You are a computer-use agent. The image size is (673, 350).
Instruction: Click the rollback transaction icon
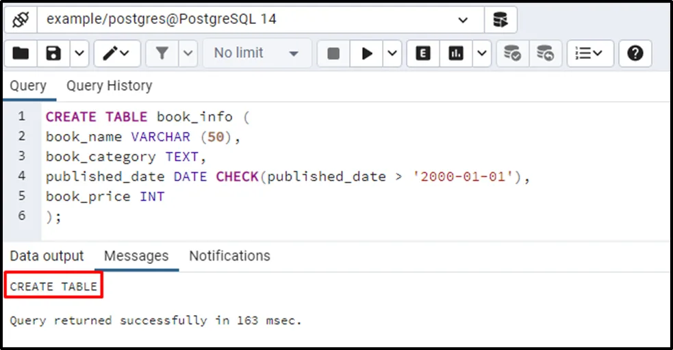tap(545, 53)
